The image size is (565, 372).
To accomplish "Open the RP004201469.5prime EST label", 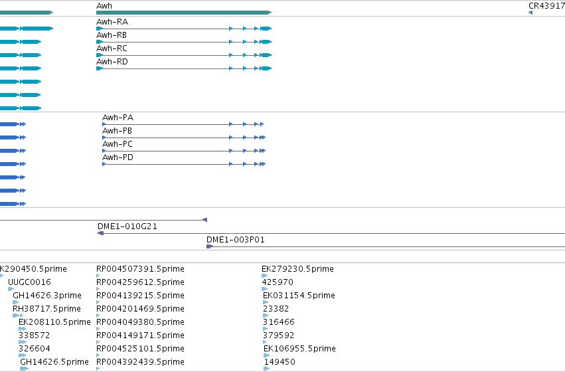I will [x=140, y=309].
